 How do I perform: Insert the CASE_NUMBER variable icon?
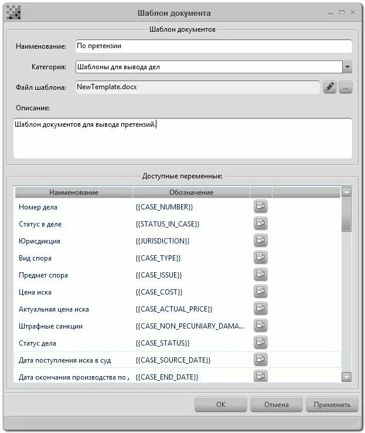(x=261, y=207)
